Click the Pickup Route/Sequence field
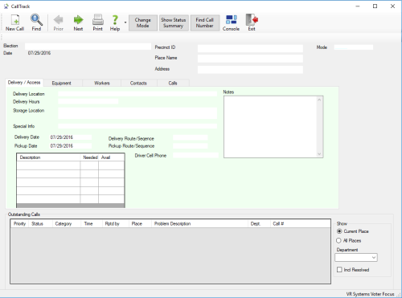402x298 pixels. point(191,146)
